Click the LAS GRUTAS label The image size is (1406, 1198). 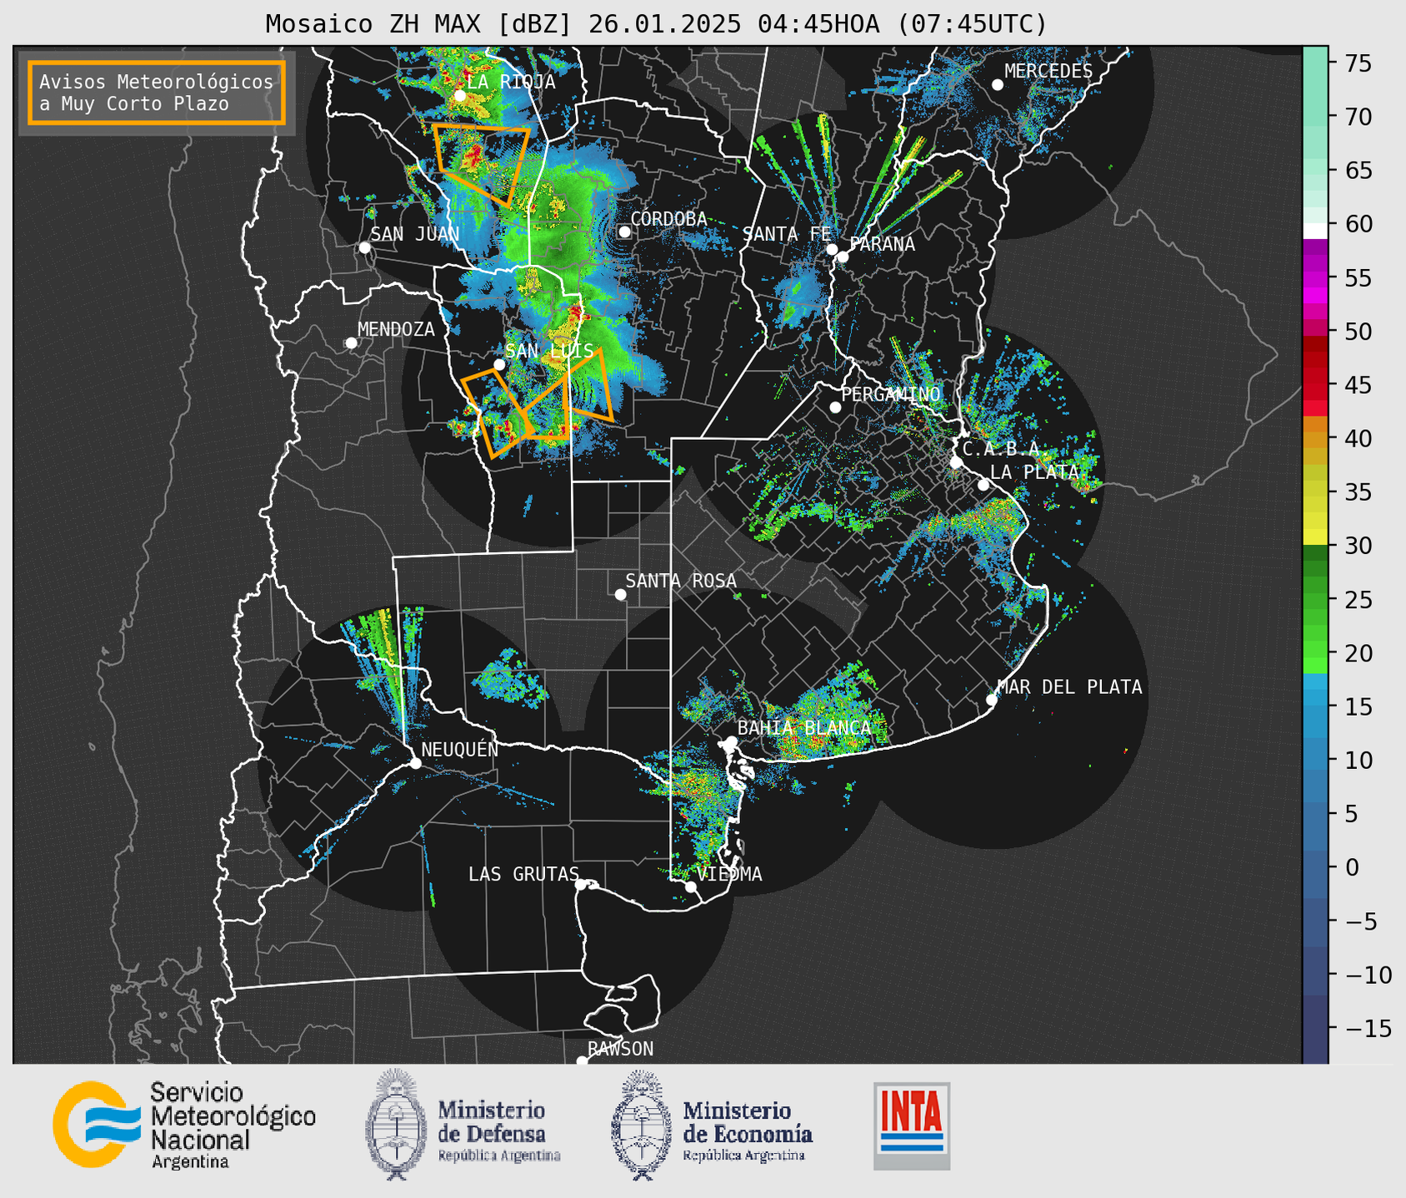(523, 874)
